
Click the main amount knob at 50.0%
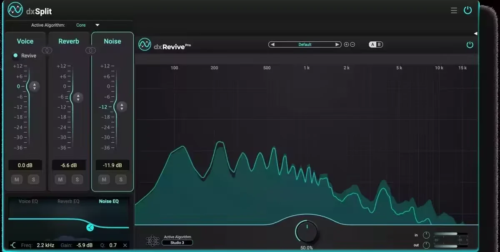(307, 231)
